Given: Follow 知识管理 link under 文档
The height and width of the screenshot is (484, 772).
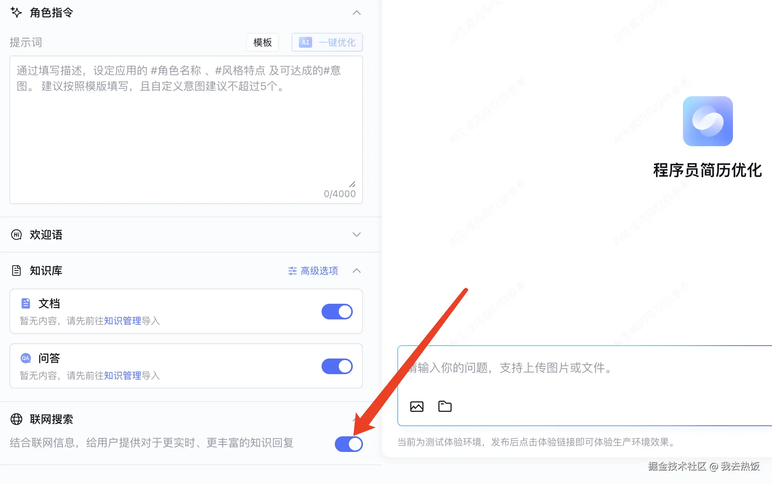Looking at the screenshot, I should click(122, 321).
